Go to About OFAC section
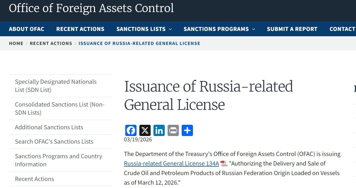 click(x=26, y=29)
